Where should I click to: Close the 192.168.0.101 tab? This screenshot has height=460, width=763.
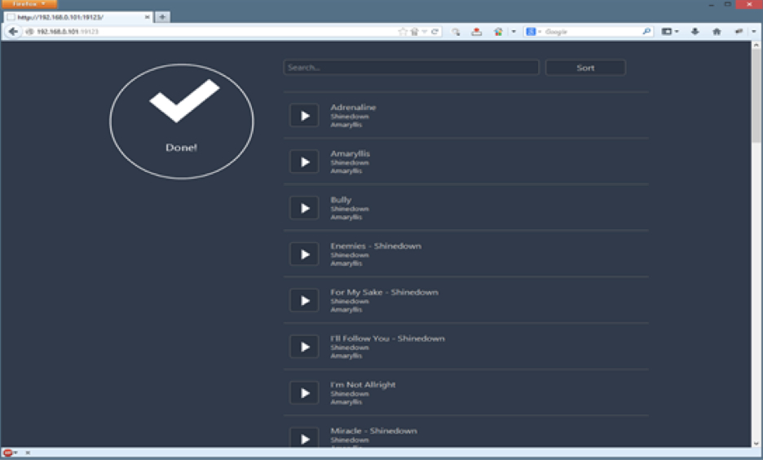(147, 17)
